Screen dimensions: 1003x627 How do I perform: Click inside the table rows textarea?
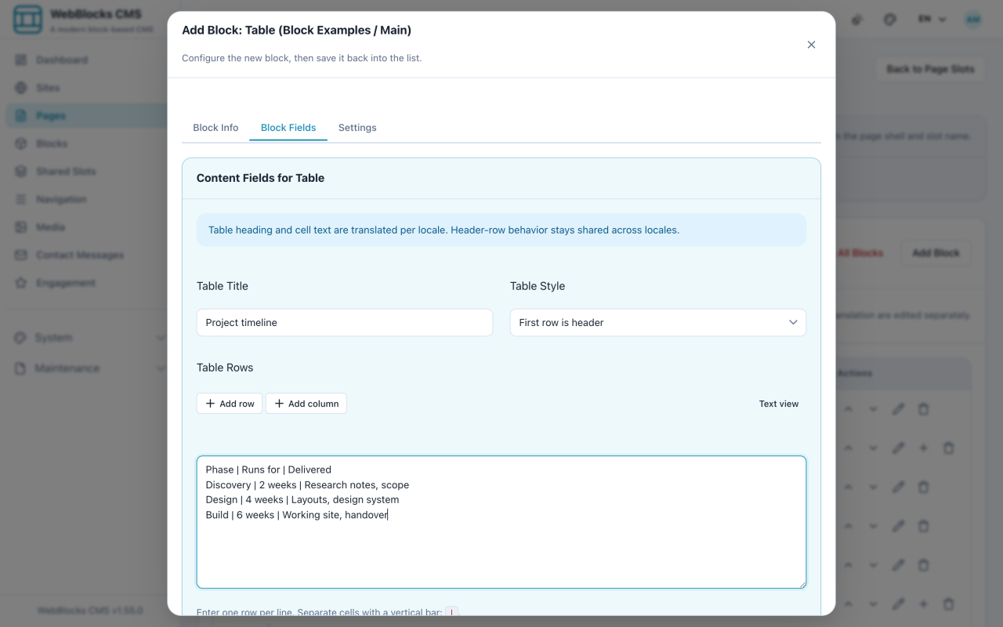[501, 522]
